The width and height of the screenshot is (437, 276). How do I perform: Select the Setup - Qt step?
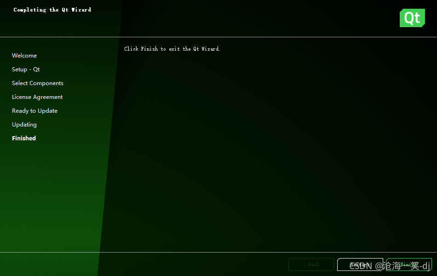26,69
